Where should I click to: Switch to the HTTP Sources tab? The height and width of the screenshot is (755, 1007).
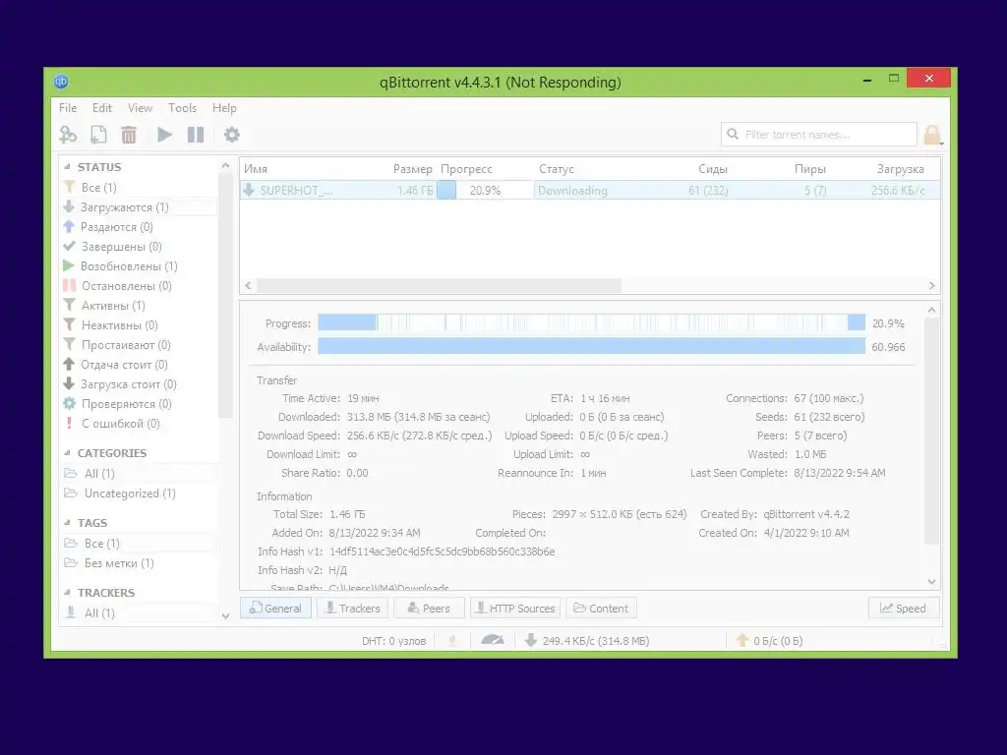pos(515,608)
